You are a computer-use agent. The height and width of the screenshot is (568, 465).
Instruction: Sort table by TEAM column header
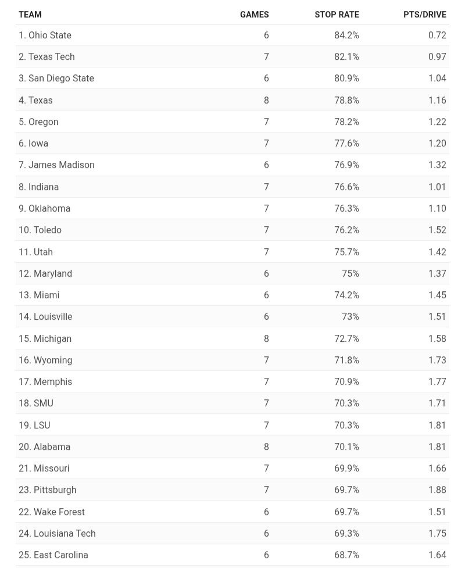coord(30,15)
